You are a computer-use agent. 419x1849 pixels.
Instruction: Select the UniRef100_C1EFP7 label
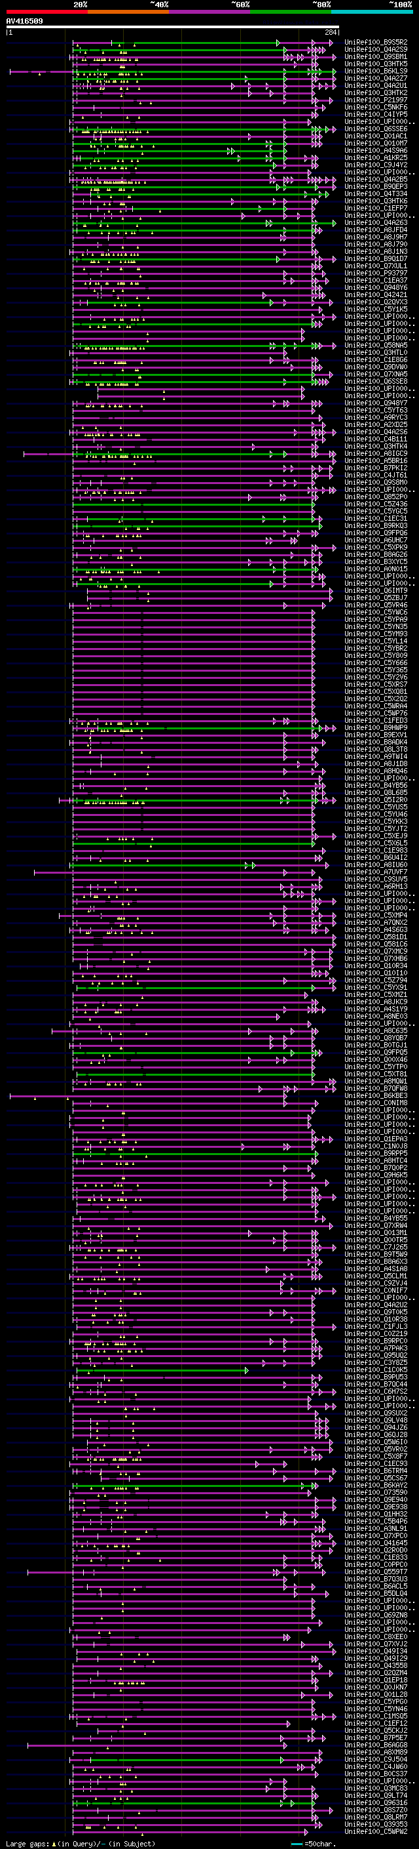coord(375,208)
